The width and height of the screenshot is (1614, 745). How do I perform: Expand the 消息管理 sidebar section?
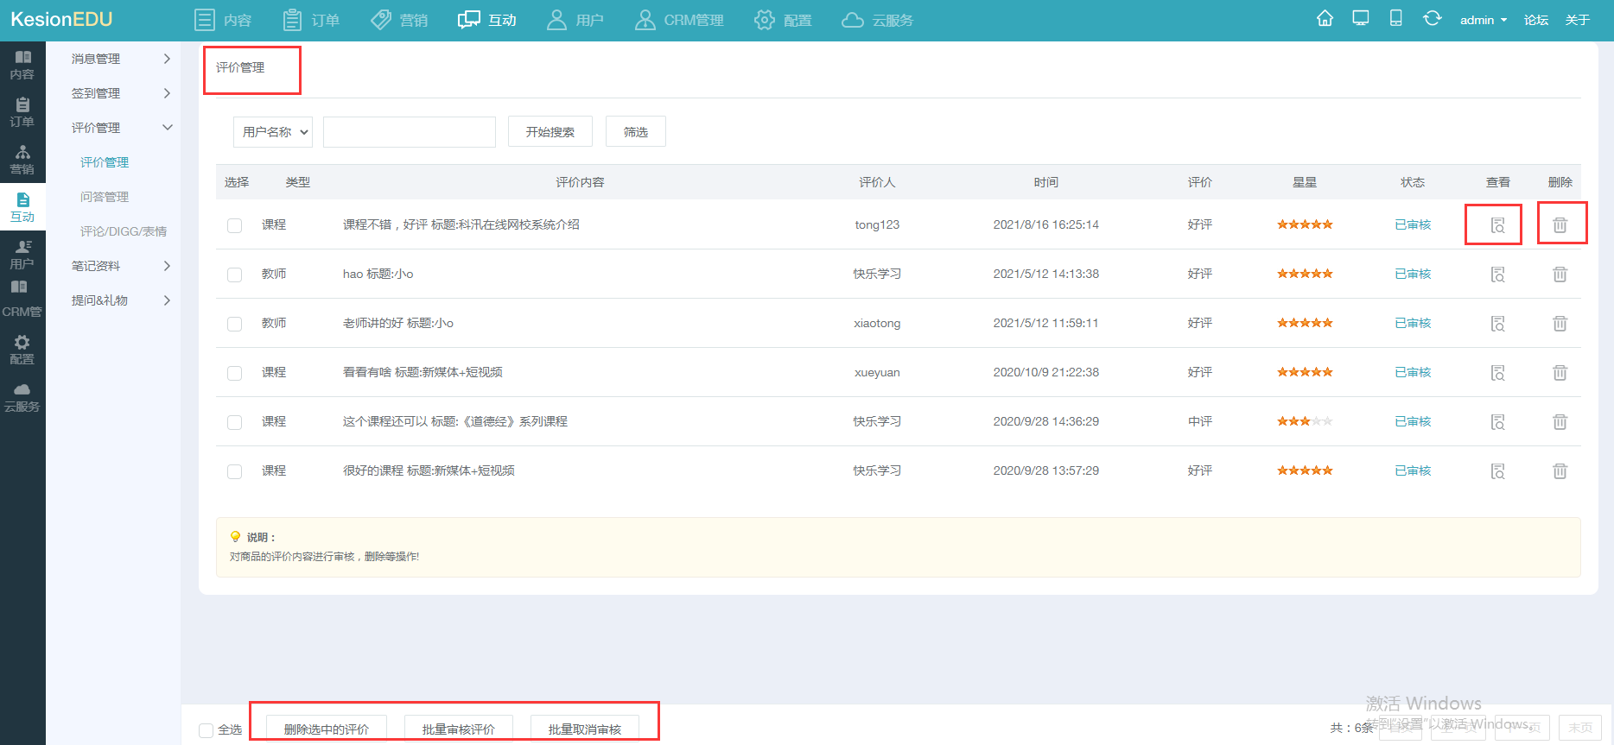pyautogui.click(x=120, y=59)
